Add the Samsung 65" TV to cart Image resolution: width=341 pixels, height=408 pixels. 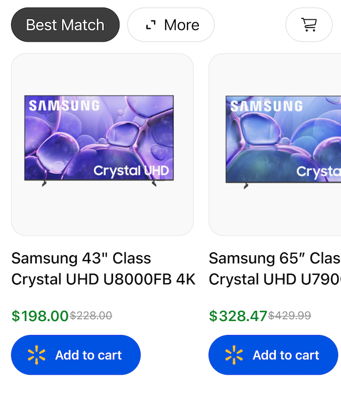pyautogui.click(x=273, y=355)
